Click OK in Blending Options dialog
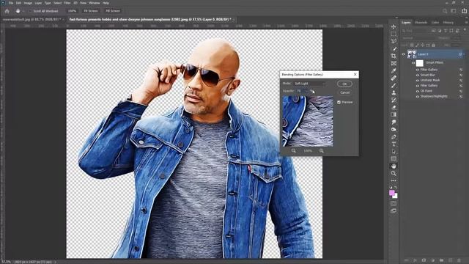The width and height of the screenshot is (469, 264). coord(344,84)
